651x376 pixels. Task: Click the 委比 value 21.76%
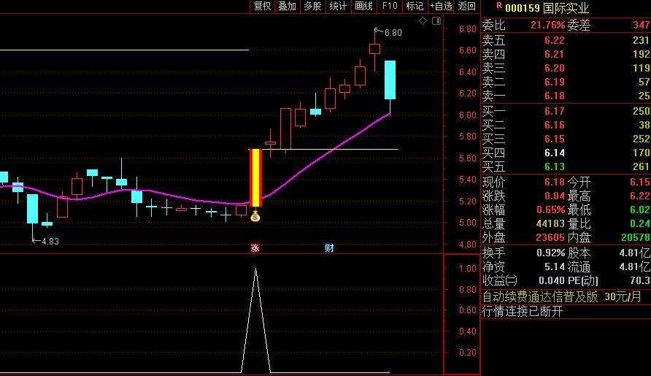point(547,26)
